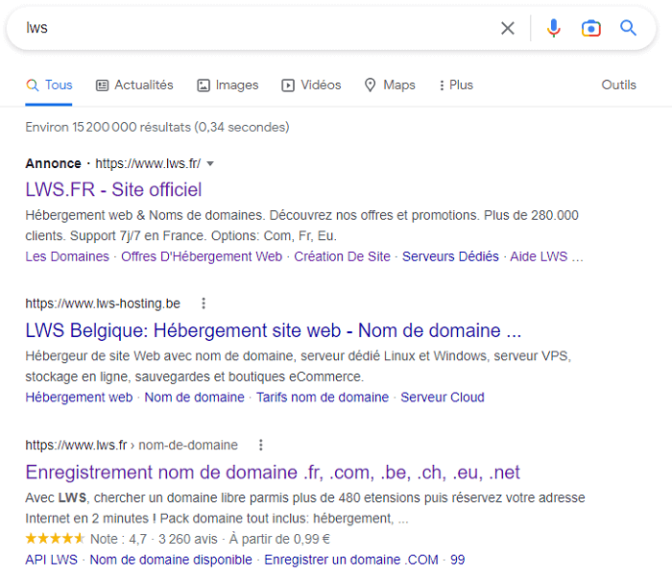Image resolution: width=672 pixels, height=582 pixels.
Task: Open the Hébergement web sitelink
Action: [x=79, y=398]
